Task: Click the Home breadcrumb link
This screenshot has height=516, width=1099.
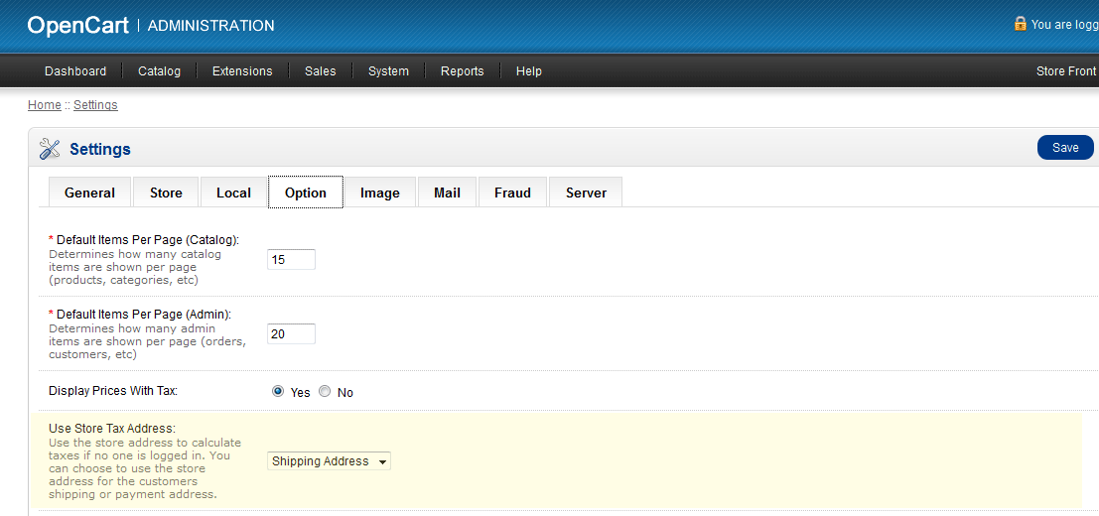Action: [x=44, y=105]
